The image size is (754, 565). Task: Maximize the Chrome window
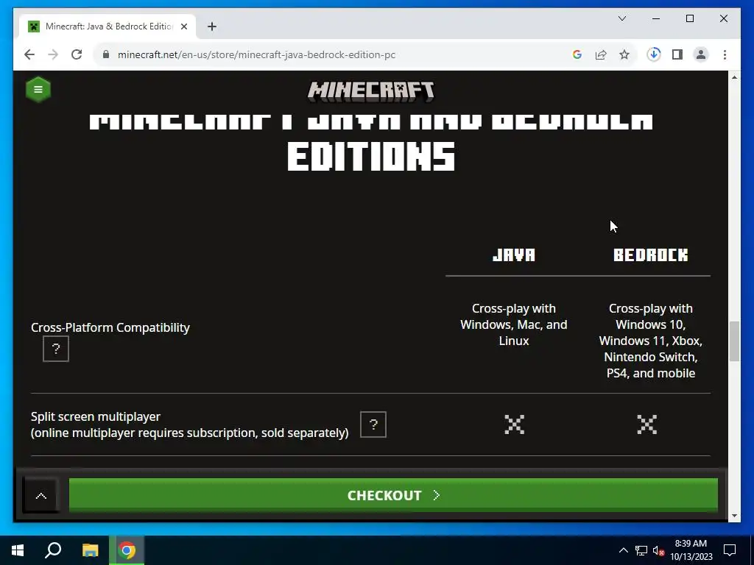coord(689,18)
